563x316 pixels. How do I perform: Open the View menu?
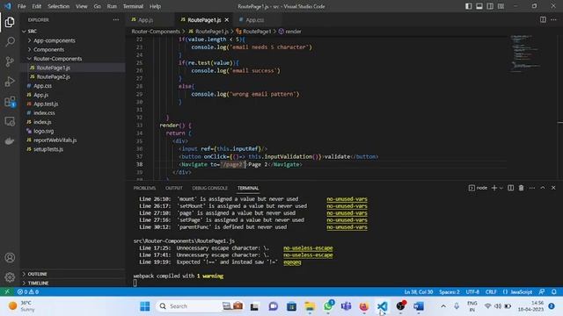pos(82,6)
